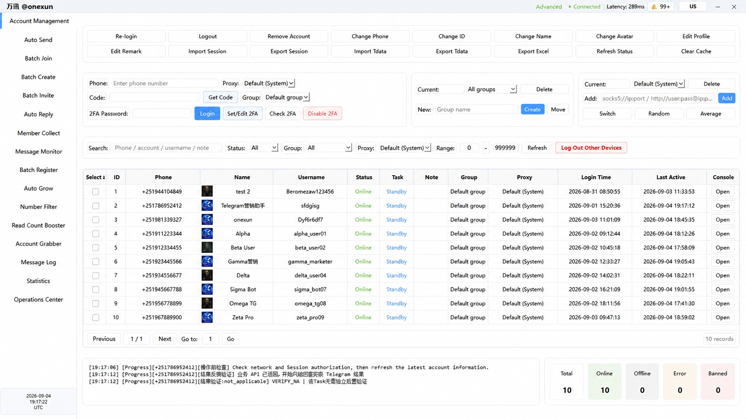Click the avatar of Beta User
The image size is (746, 419).
[x=207, y=247]
